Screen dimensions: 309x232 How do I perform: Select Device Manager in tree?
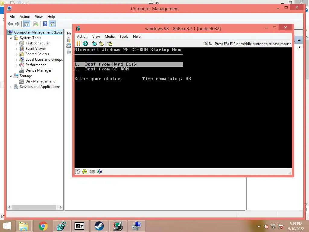pos(38,70)
